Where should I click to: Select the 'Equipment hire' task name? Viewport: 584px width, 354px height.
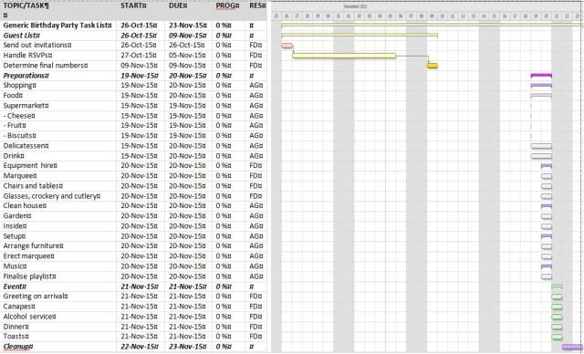point(30,165)
